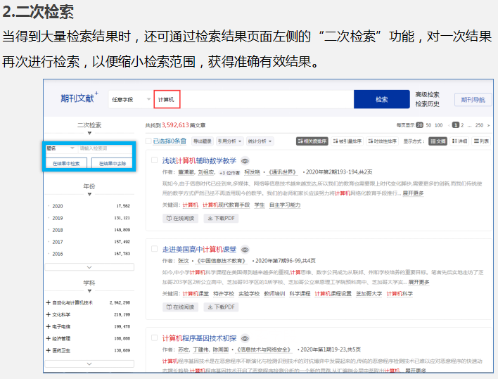Go to results page 2

tap(462, 125)
